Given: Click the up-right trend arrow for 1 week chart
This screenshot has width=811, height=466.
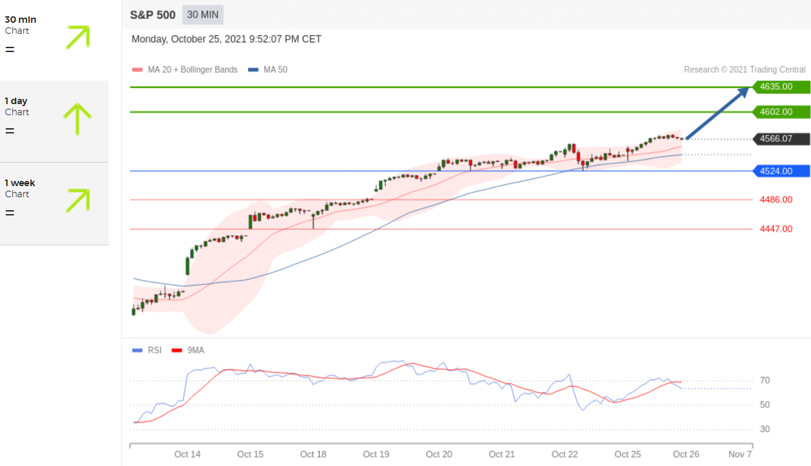Looking at the screenshot, I should (x=77, y=200).
